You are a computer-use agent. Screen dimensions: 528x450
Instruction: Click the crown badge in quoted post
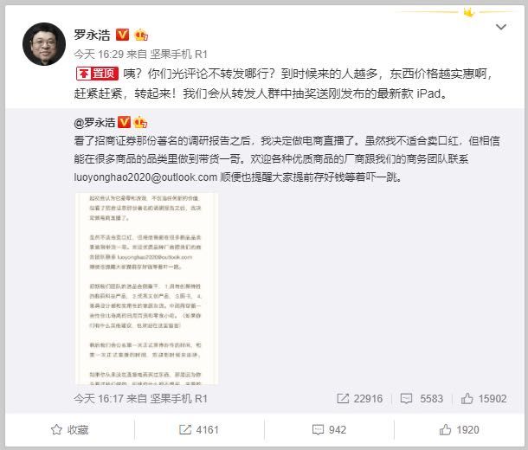(140, 122)
